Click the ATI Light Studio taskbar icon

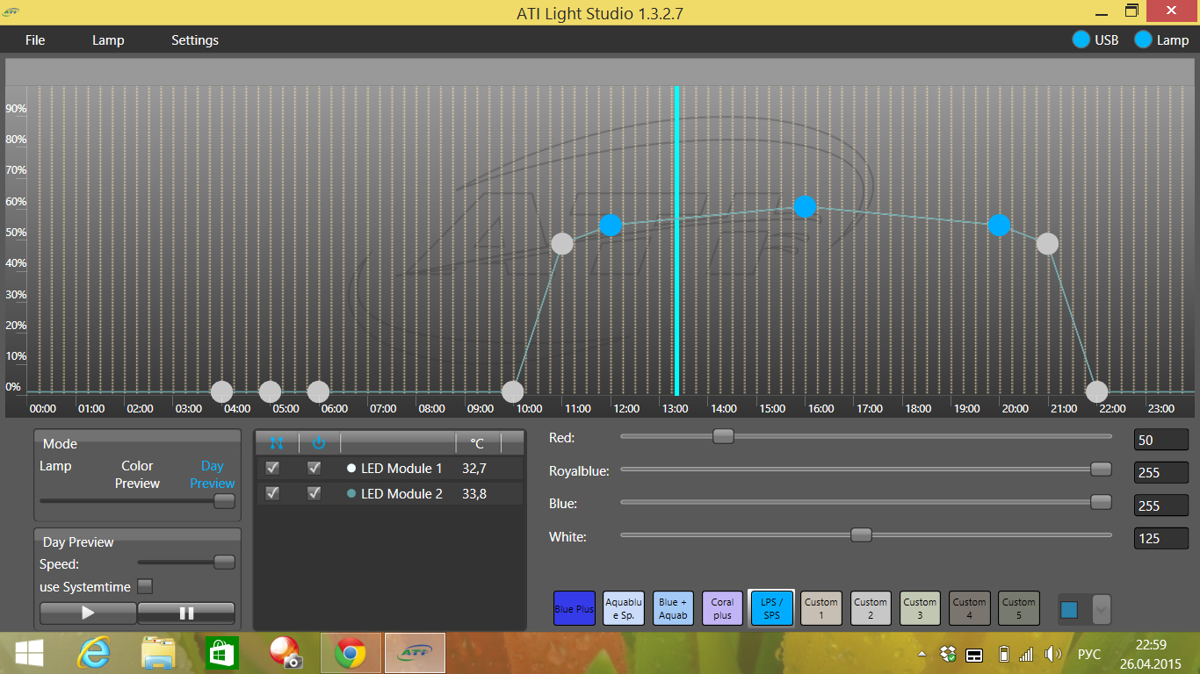[415, 653]
